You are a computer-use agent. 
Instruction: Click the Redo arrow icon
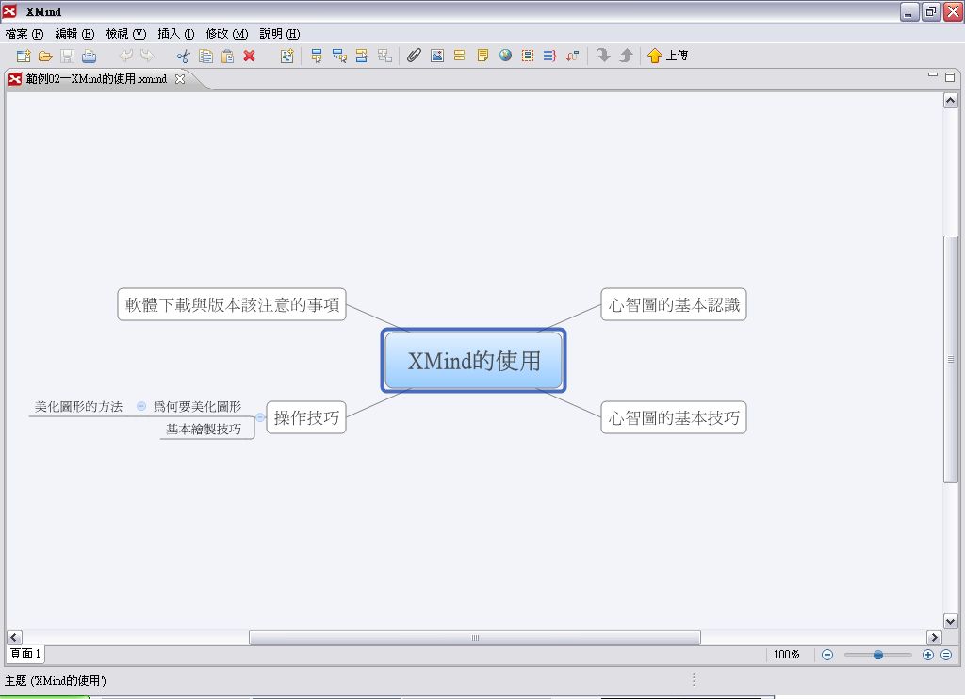point(147,56)
